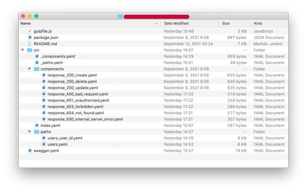Image resolution: width=307 pixels, height=192 pixels.
Task: Click the paths folder icon
Action: pyautogui.click(x=36, y=132)
